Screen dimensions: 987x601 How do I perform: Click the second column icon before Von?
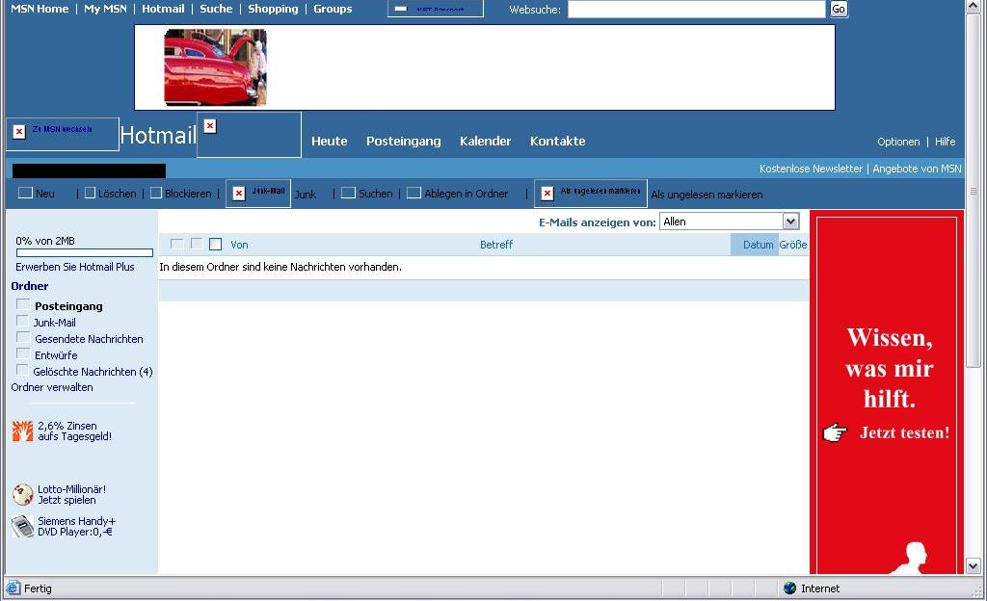tap(197, 244)
